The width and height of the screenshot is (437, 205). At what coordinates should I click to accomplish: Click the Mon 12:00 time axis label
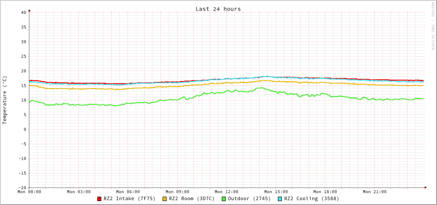pyautogui.click(x=227, y=191)
